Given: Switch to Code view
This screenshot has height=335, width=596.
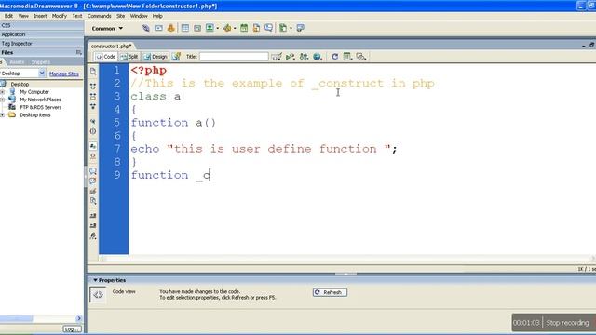Looking at the screenshot, I should coord(105,57).
